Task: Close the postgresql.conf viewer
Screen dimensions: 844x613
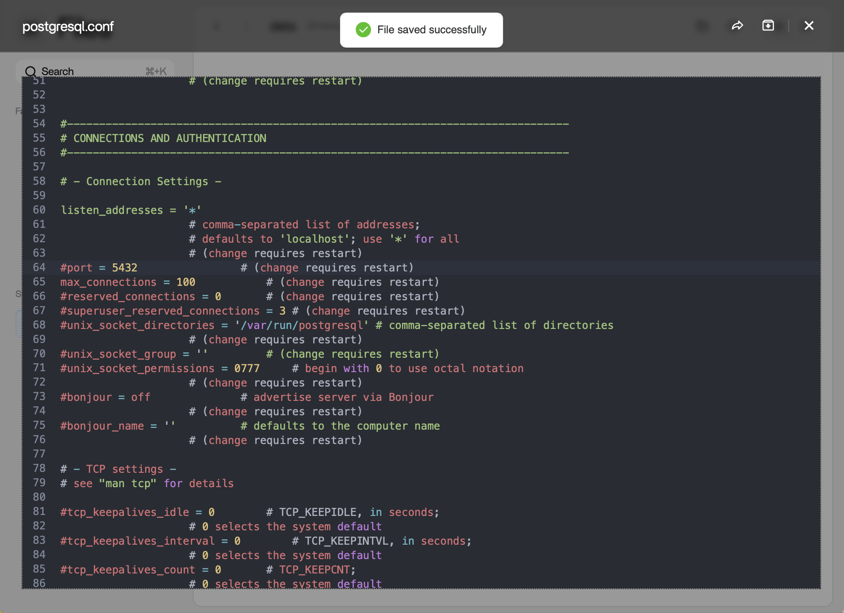Action: tap(809, 26)
